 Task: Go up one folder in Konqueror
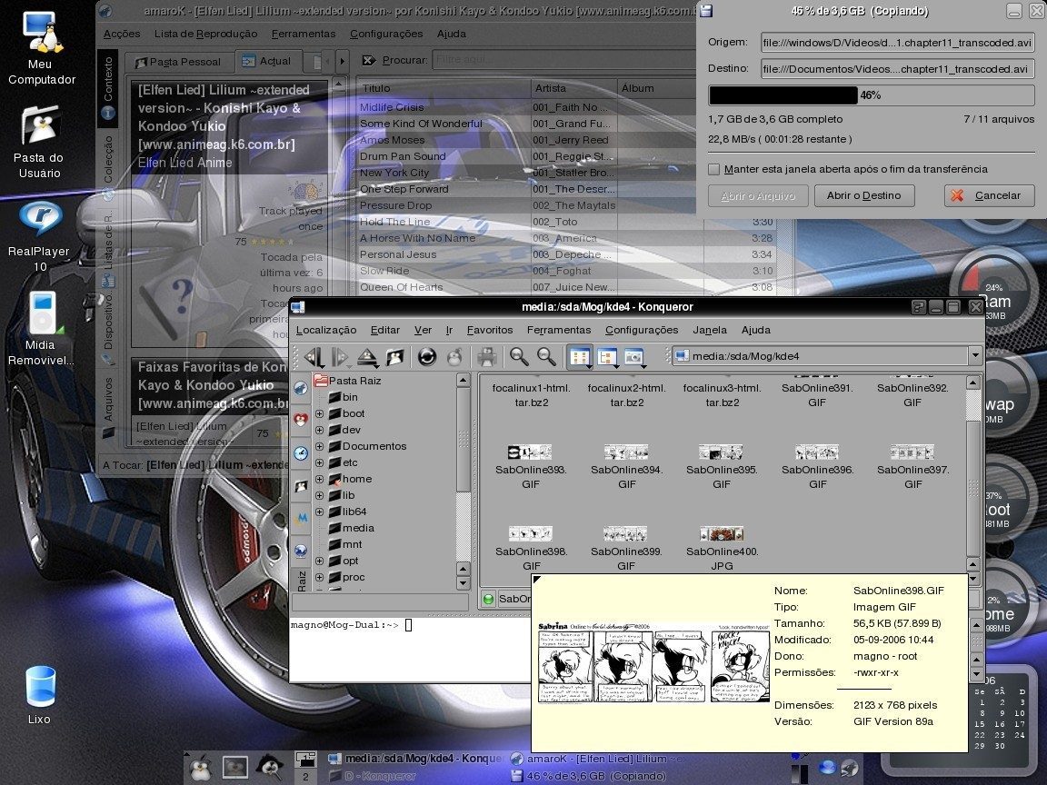367,356
